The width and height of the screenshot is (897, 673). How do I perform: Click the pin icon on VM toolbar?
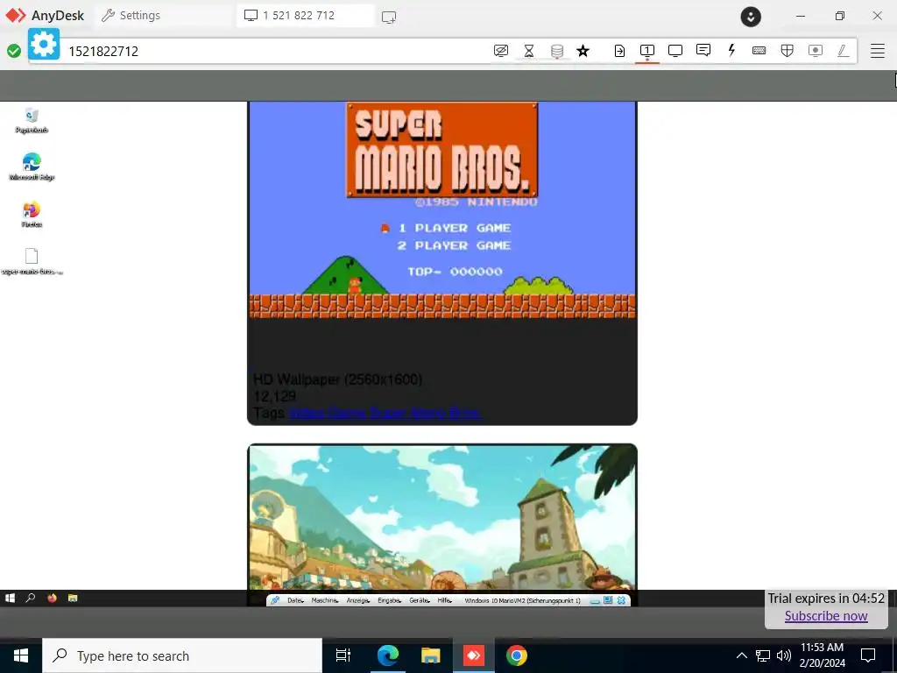tap(275, 600)
